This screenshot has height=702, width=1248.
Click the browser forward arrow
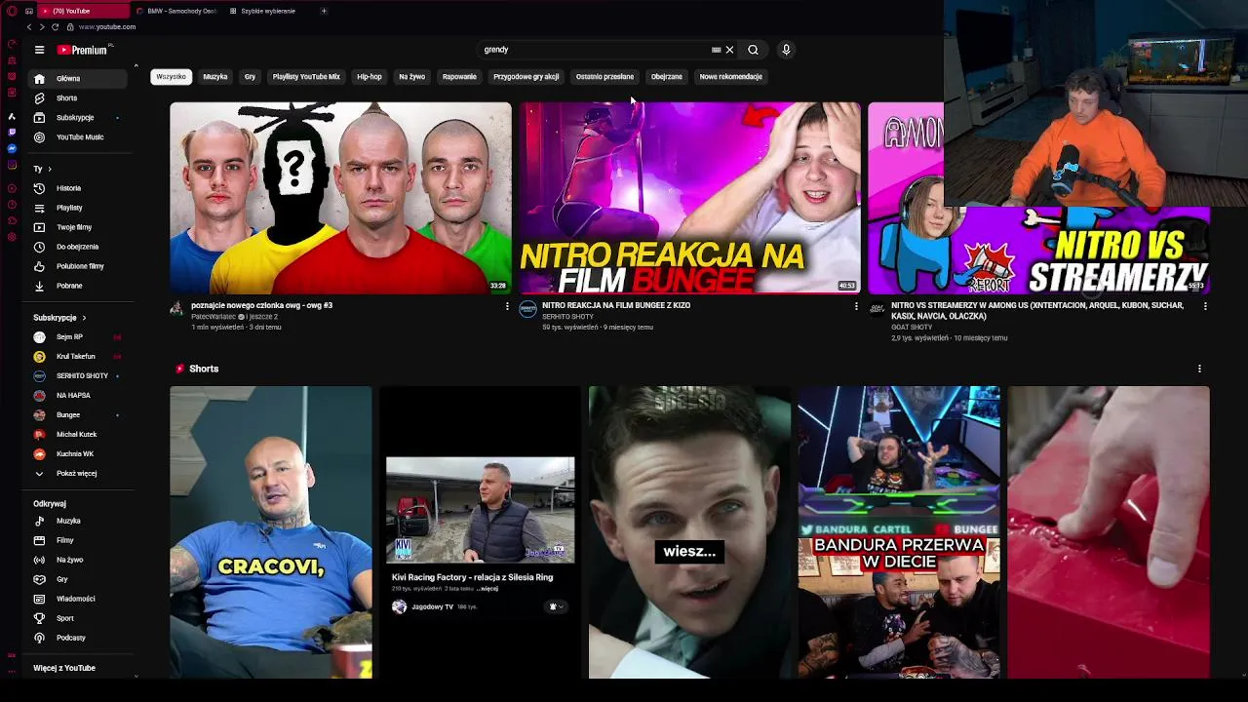click(41, 26)
